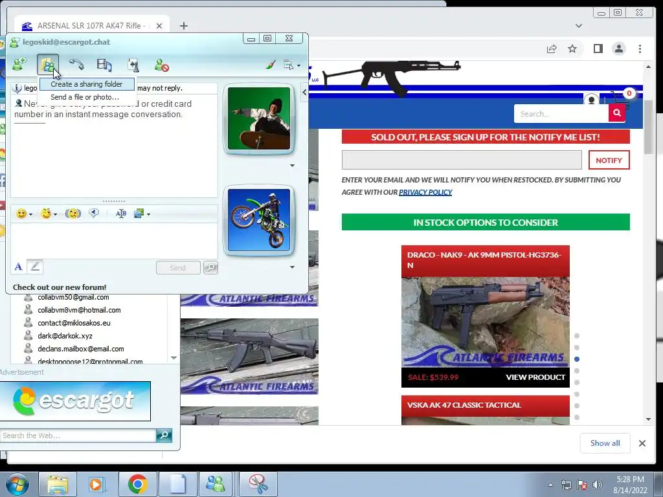
Task: Send a nudge with the nudge icon
Action: [x=73, y=214]
